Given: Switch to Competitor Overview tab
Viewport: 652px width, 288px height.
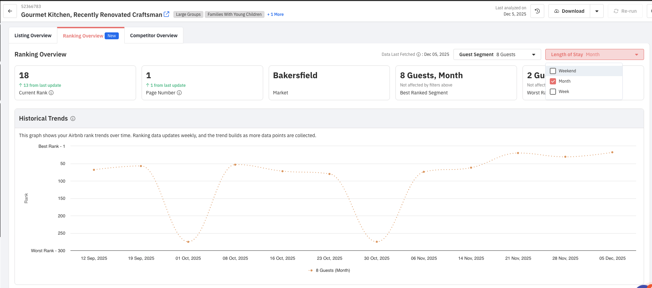Looking at the screenshot, I should 154,35.
